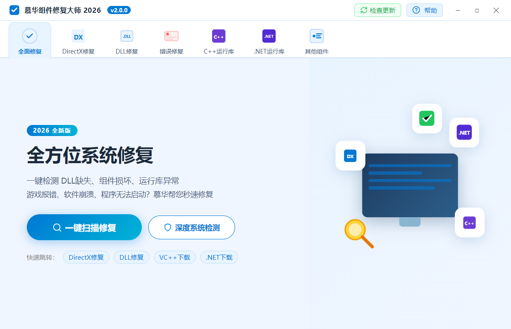Open the .NET下载 quick link
511x329 pixels.
coord(219,257)
